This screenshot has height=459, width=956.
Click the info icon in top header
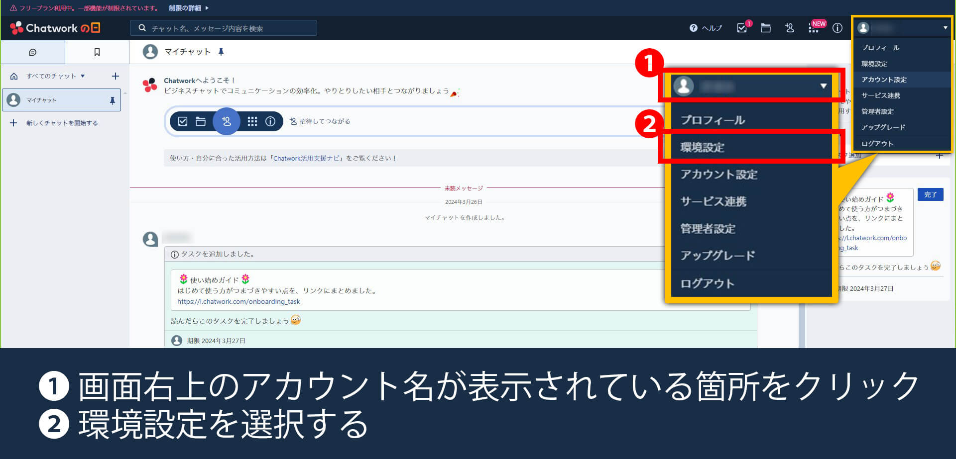coord(837,28)
